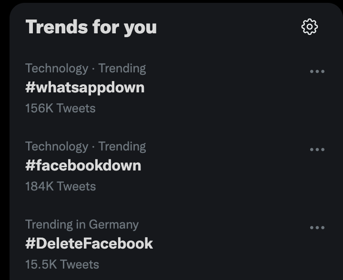Open the #DeleteFacebook hashtag
343x280 pixels.
pyautogui.click(x=89, y=243)
